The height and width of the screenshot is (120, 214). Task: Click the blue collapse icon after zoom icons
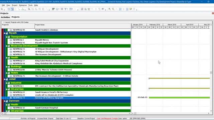click(x=120, y=9)
